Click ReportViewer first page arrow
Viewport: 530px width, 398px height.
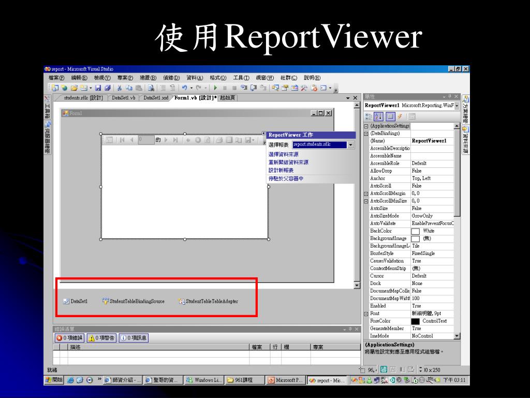pyautogui.click(x=122, y=140)
